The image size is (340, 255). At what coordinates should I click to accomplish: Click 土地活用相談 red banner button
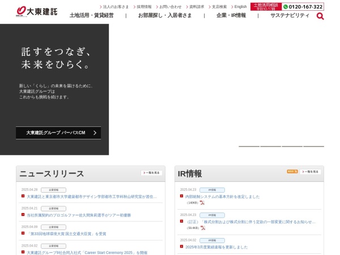(x=266, y=7)
